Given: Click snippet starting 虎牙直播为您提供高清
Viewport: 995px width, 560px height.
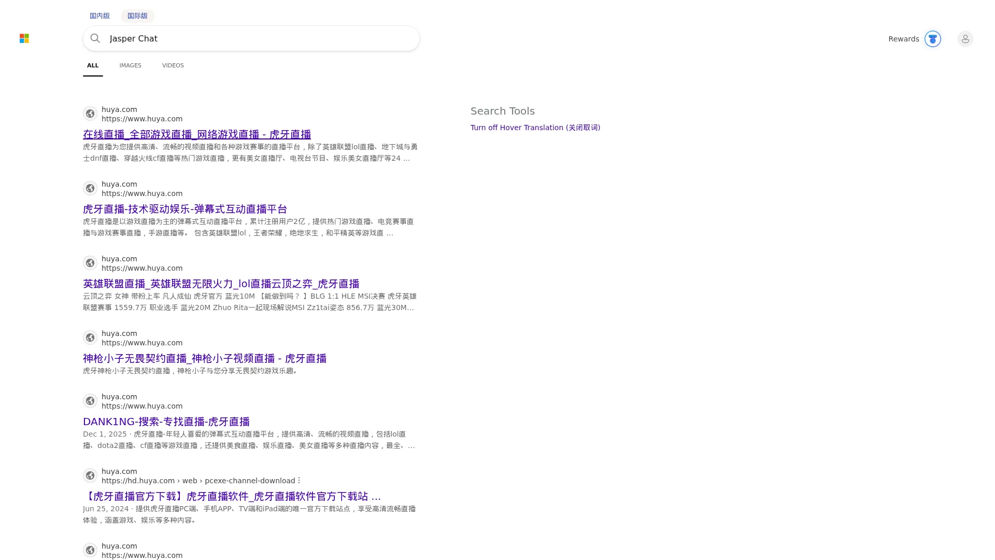Looking at the screenshot, I should pos(250,152).
